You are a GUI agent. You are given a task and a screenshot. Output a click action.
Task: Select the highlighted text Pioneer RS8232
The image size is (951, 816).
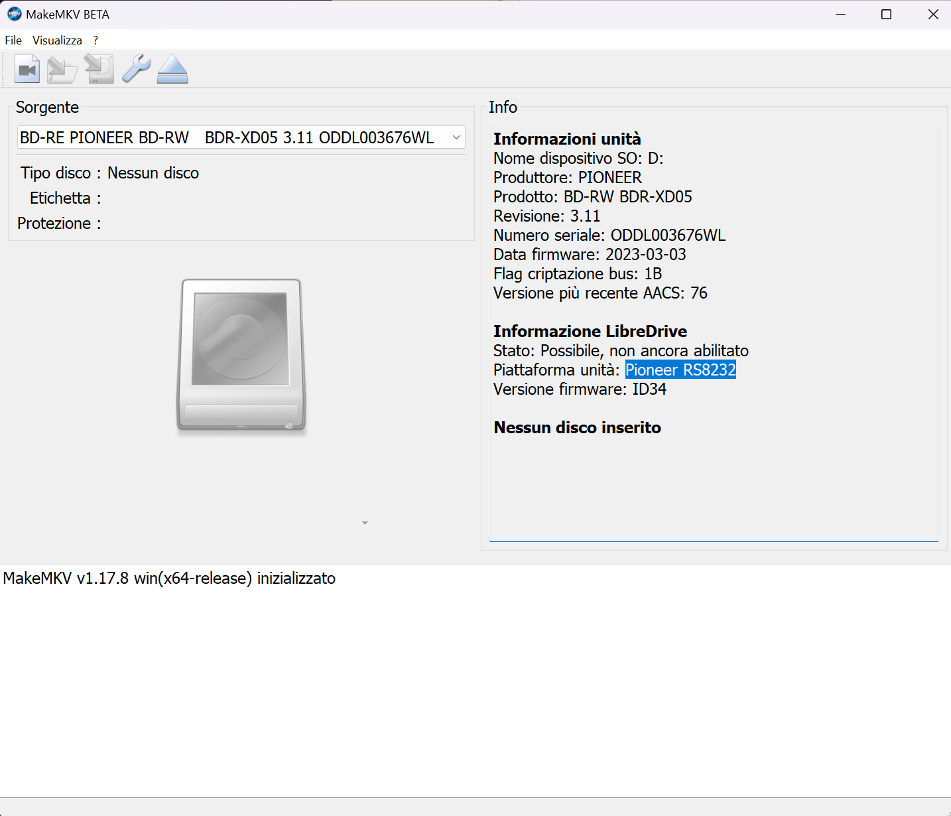(x=680, y=370)
